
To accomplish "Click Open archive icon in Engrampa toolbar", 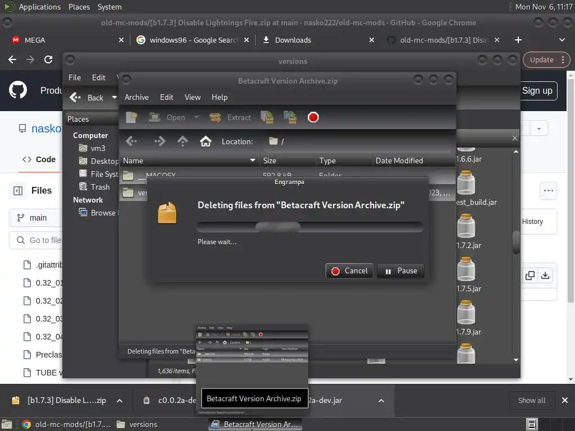I will (x=167, y=117).
